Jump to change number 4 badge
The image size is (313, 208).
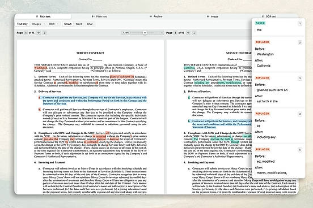tap(300, 114)
